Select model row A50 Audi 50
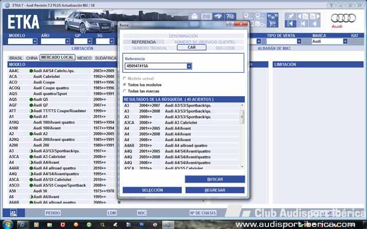 62,191
